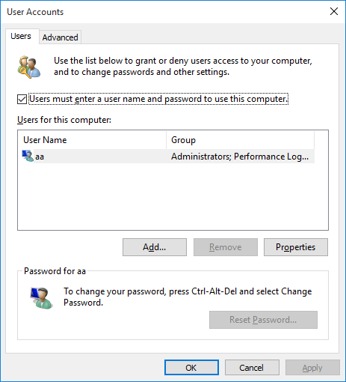Select the aa user row
This screenshot has width=346, height=382.
click(166, 157)
